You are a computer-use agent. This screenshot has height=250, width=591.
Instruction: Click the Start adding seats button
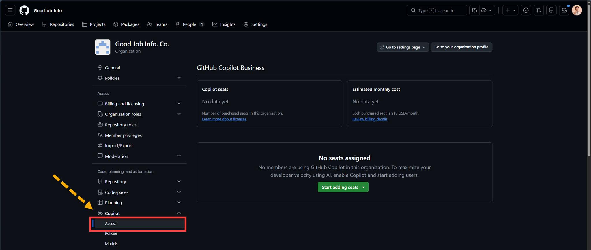[x=343, y=187]
